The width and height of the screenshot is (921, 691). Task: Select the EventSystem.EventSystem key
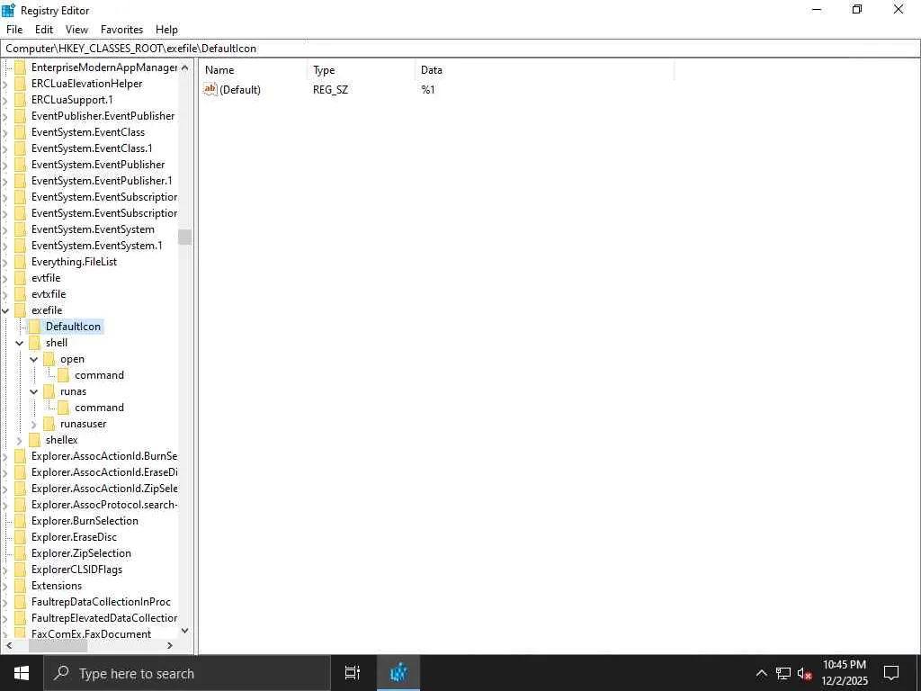[93, 229]
